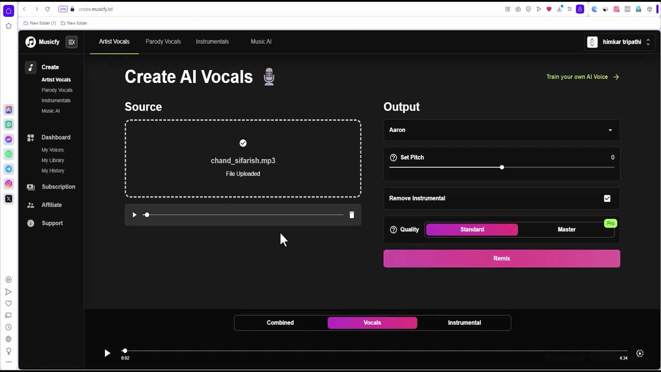Click the browser home icon

pyautogui.click(x=9, y=11)
